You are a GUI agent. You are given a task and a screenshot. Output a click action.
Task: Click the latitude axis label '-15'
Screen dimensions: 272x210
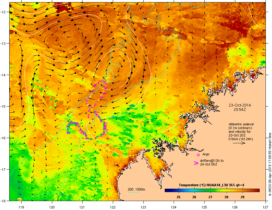pos(3,106)
